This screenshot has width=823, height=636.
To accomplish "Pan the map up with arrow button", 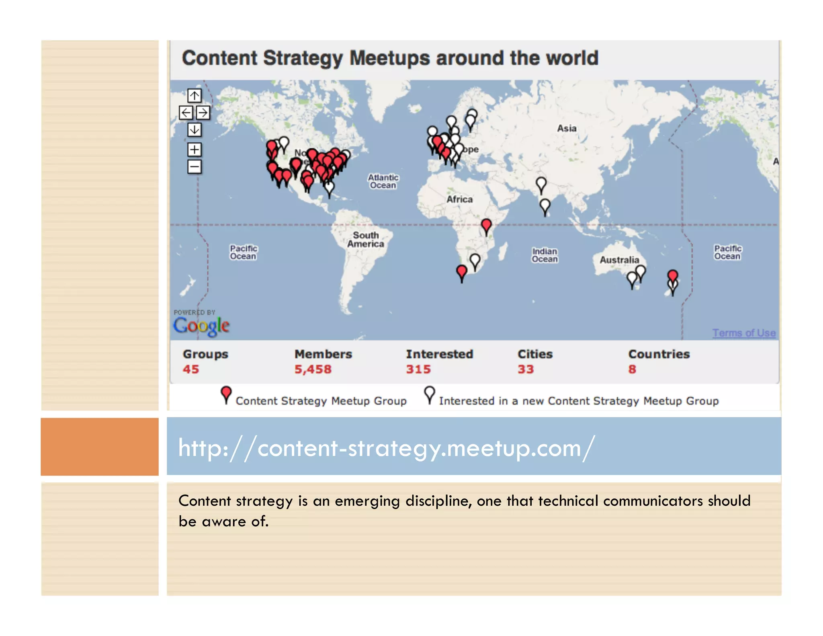I will coord(194,96).
